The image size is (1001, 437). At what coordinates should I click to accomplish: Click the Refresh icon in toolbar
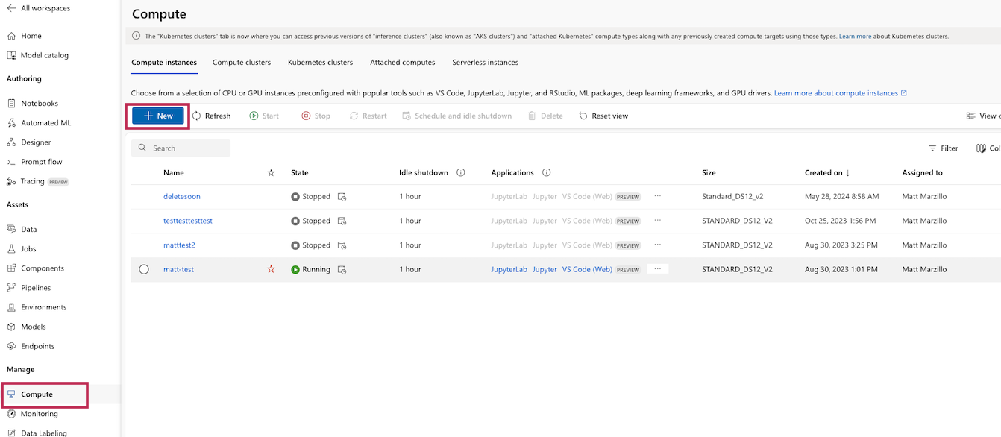197,116
